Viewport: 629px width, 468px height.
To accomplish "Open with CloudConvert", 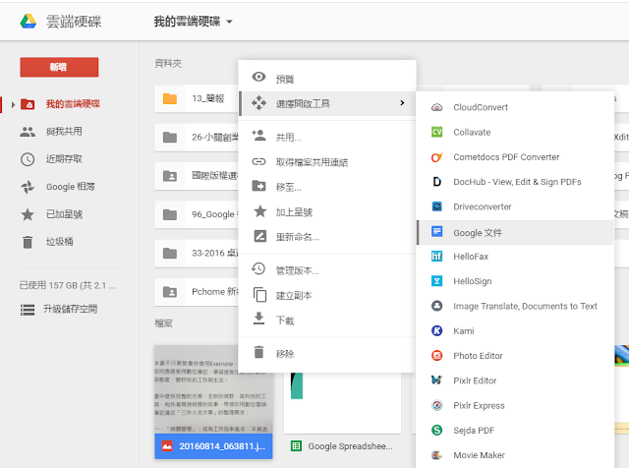I will tap(515, 107).
